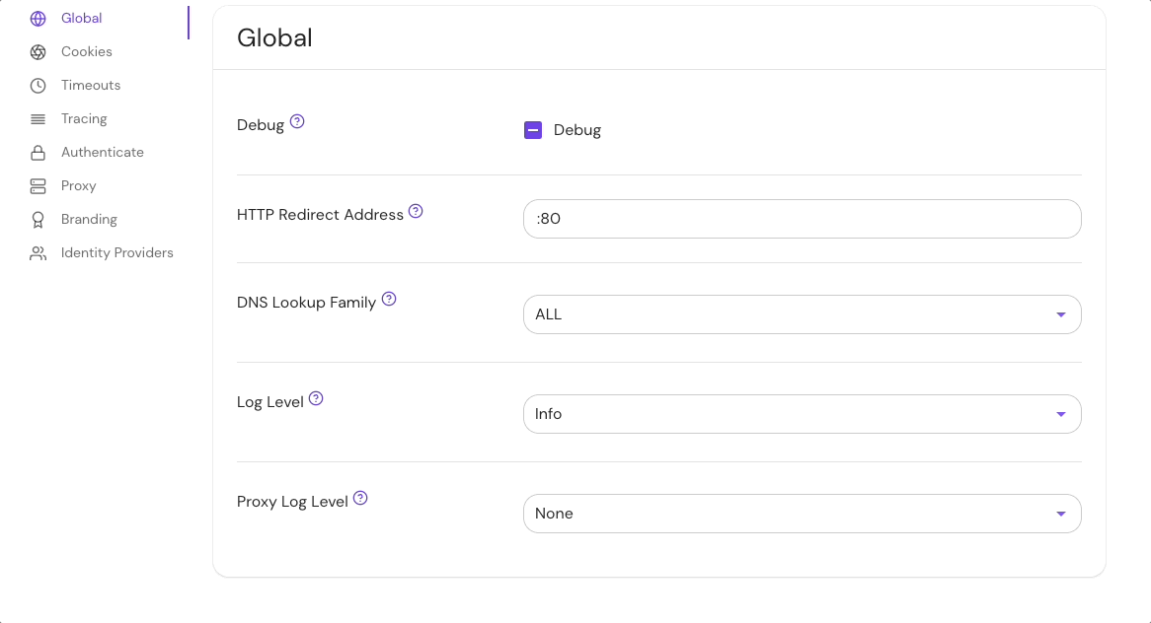Show help for the Debug setting

(297, 122)
